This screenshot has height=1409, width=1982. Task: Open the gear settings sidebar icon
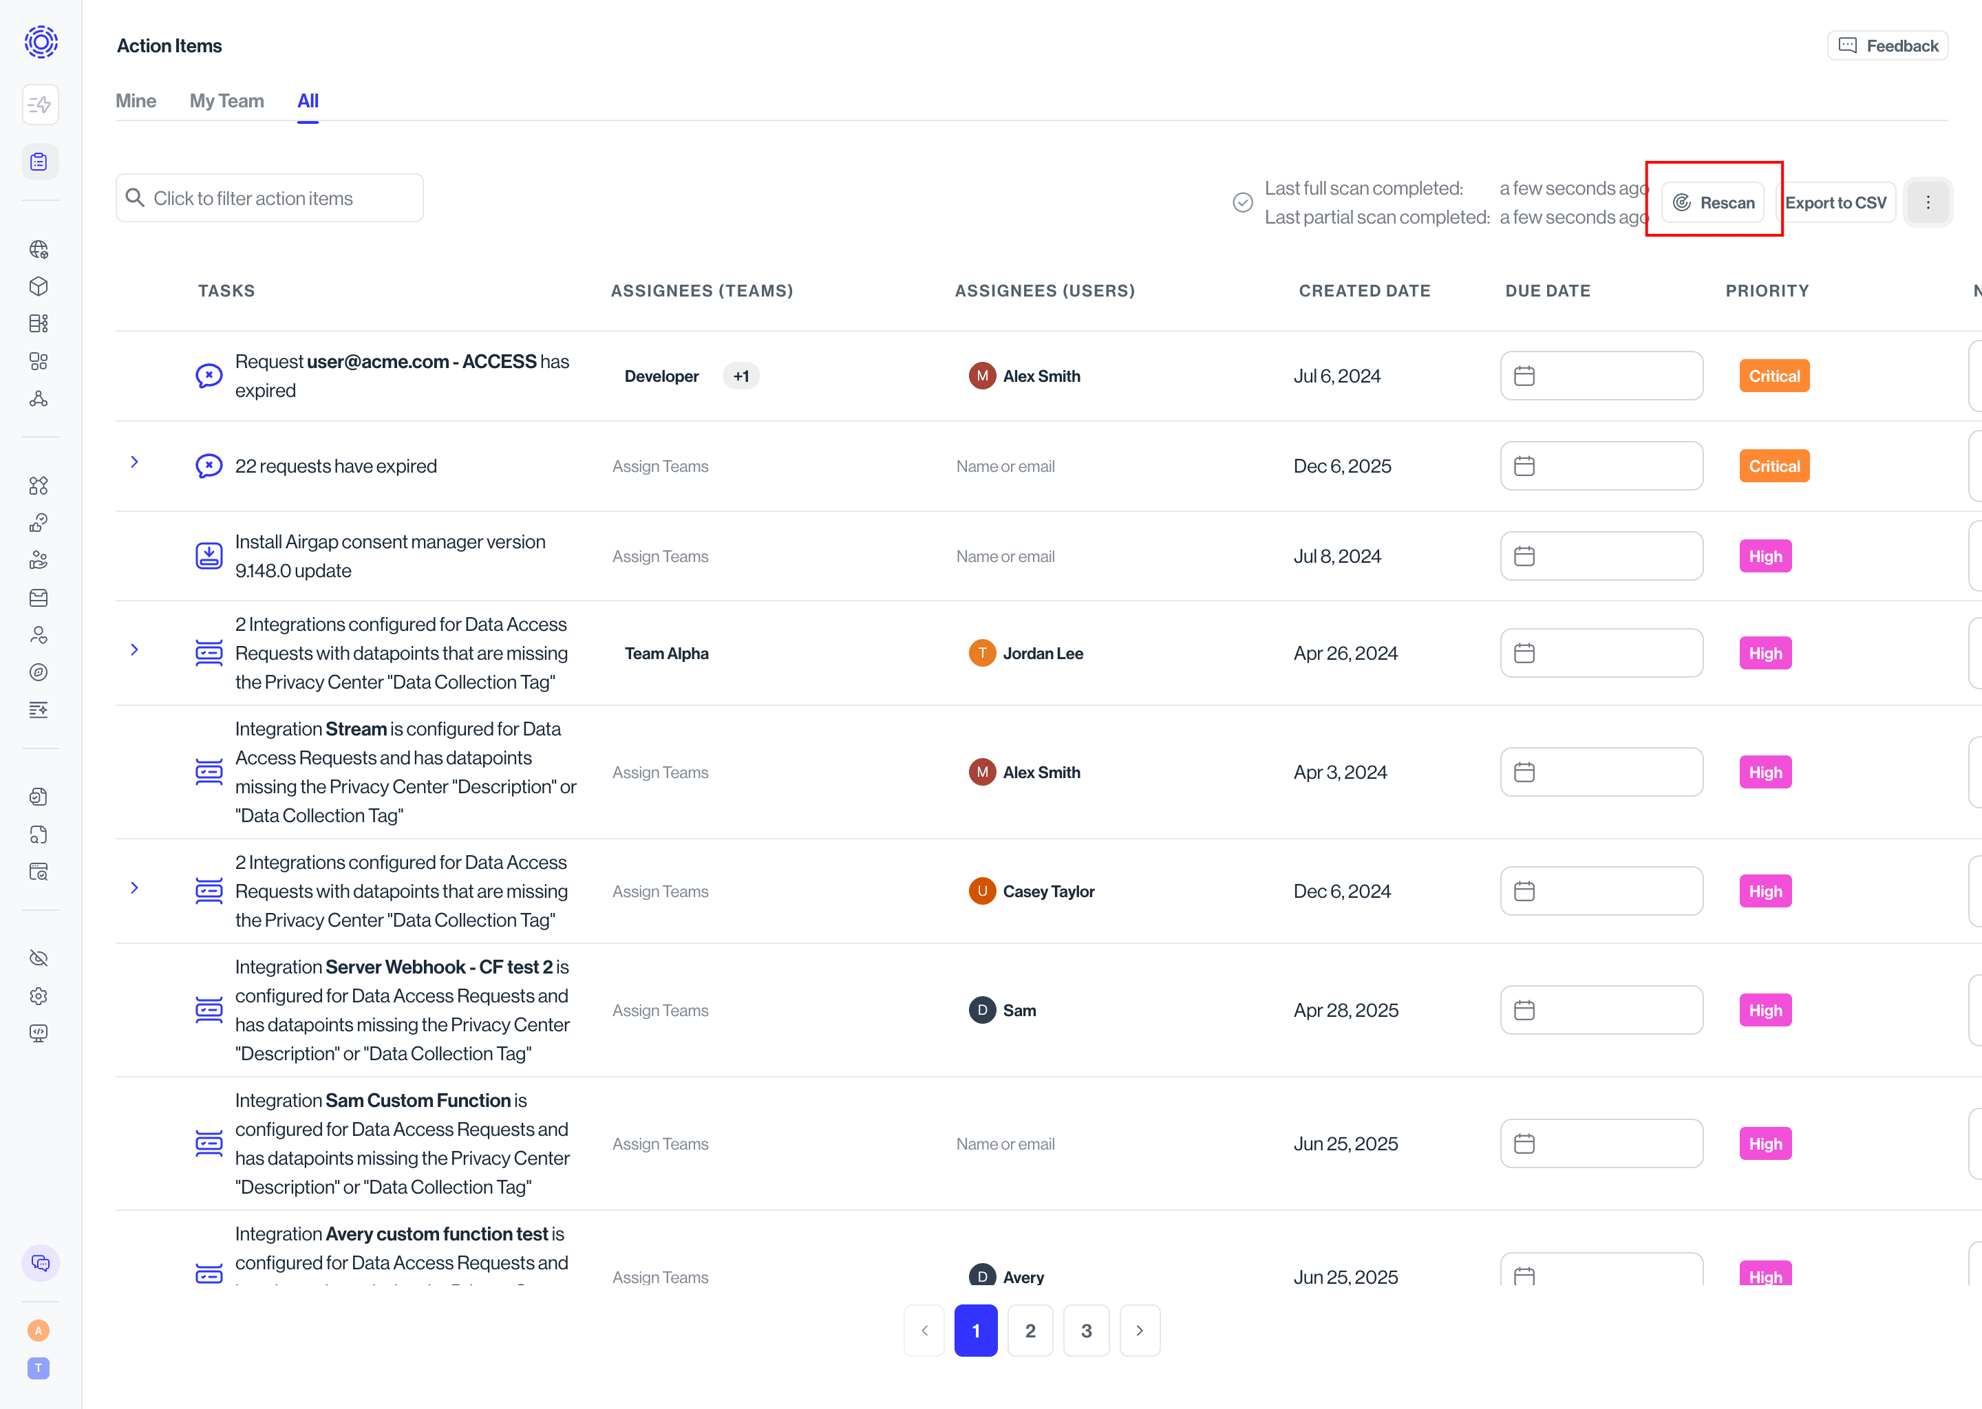click(38, 996)
